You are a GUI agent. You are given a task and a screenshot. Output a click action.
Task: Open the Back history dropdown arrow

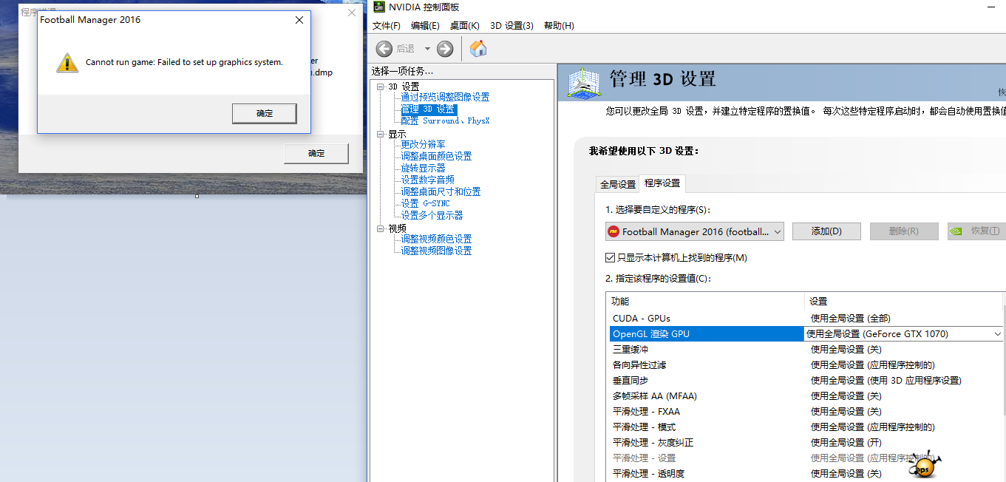pos(427,49)
